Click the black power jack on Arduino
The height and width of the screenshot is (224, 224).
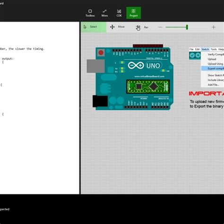[100, 101]
